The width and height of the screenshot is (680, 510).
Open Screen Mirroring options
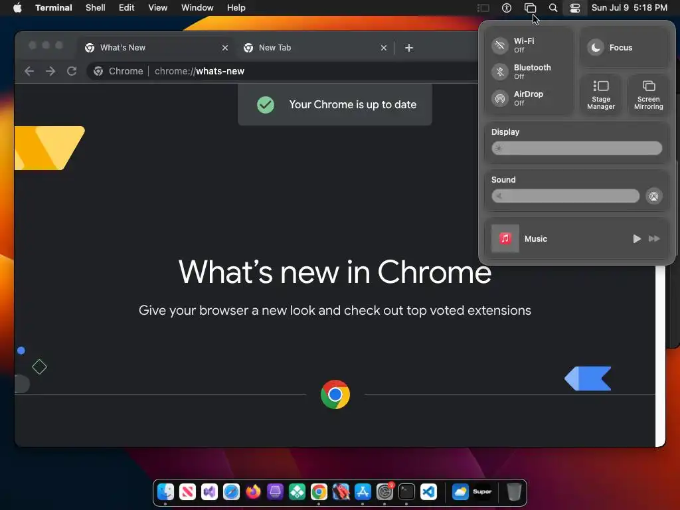point(648,94)
